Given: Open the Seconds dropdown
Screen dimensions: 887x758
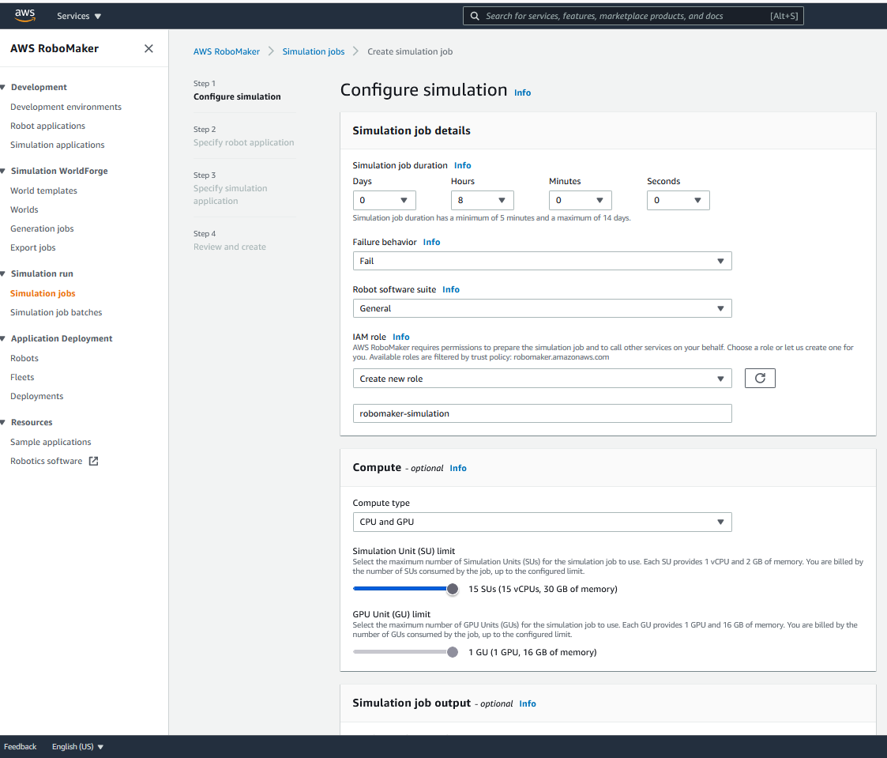Looking at the screenshot, I should 678,201.
